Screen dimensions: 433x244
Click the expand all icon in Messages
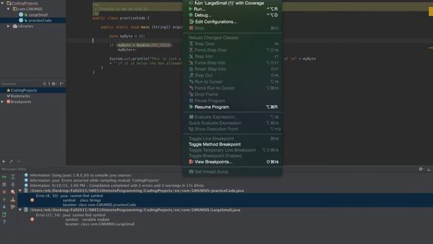point(13,177)
